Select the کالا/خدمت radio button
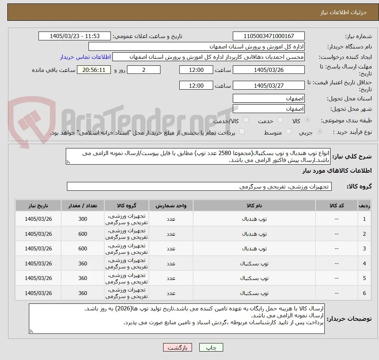Screen dimensions: 379x360 point(246,120)
